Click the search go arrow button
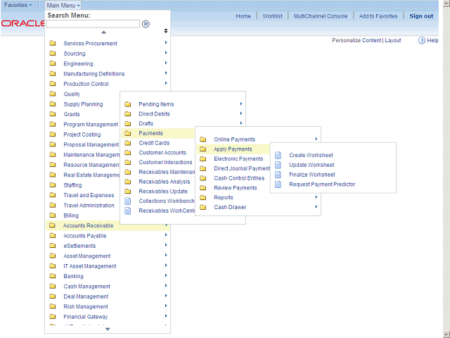This screenshot has width=450, height=338. [146, 23]
